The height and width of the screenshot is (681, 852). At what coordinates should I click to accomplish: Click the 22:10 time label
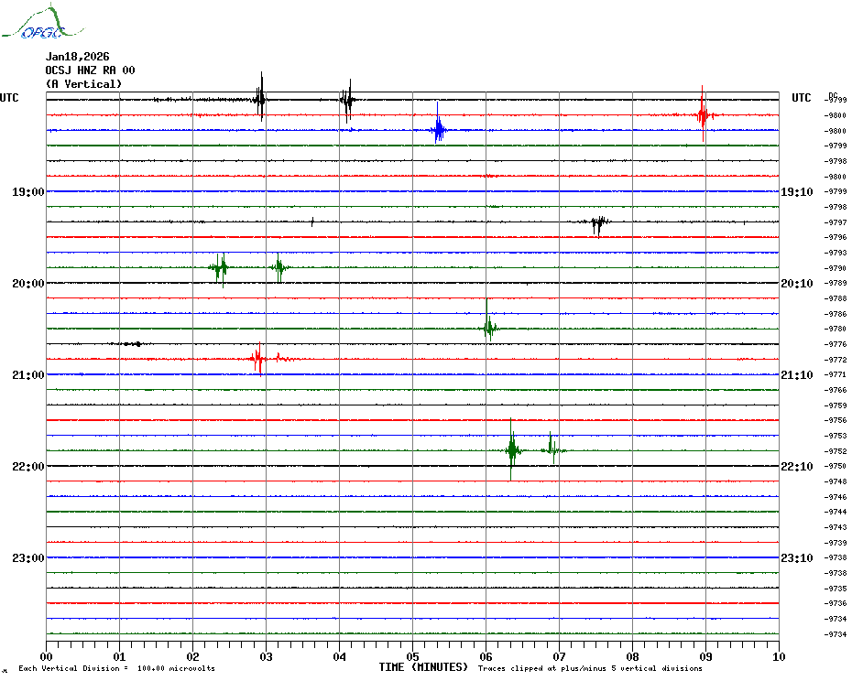click(796, 467)
